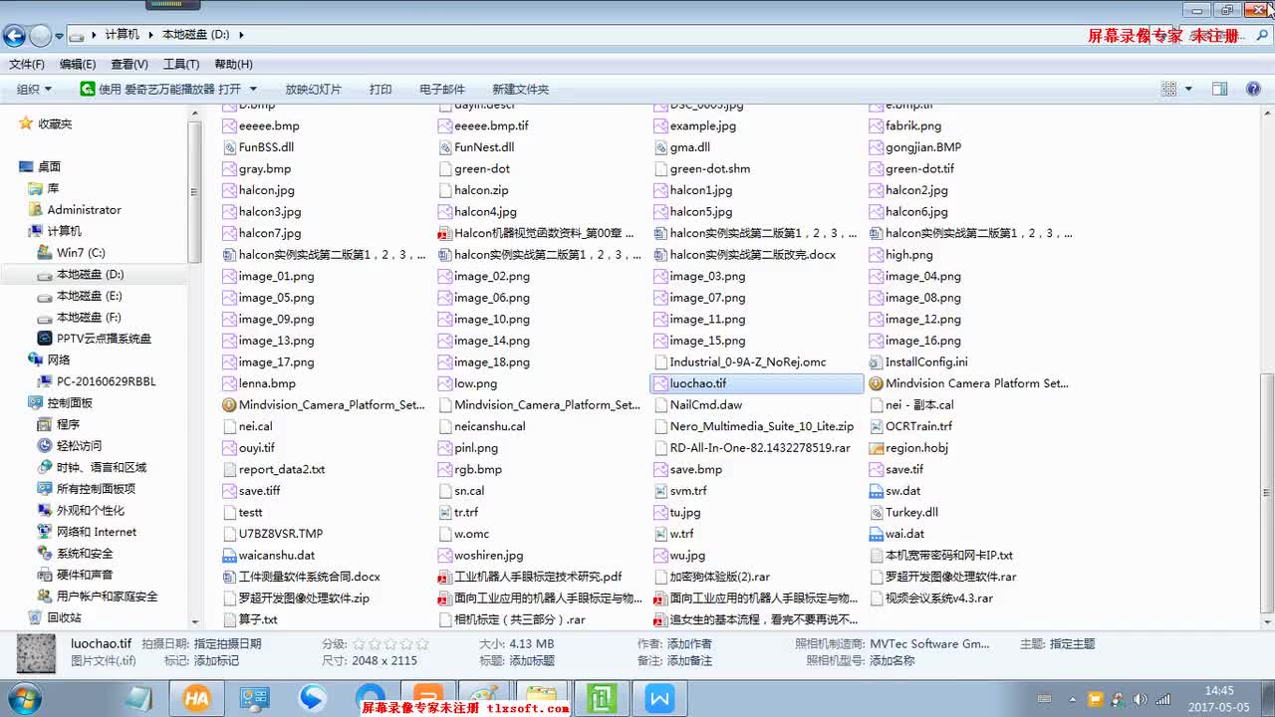
Task: Select the waicanshu.dat file icon
Action: point(230,556)
